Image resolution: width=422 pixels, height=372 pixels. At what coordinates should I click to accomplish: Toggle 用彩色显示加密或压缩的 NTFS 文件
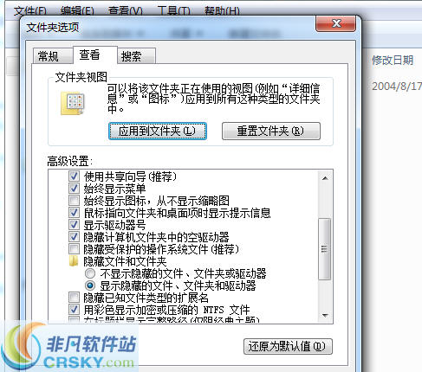point(74,310)
